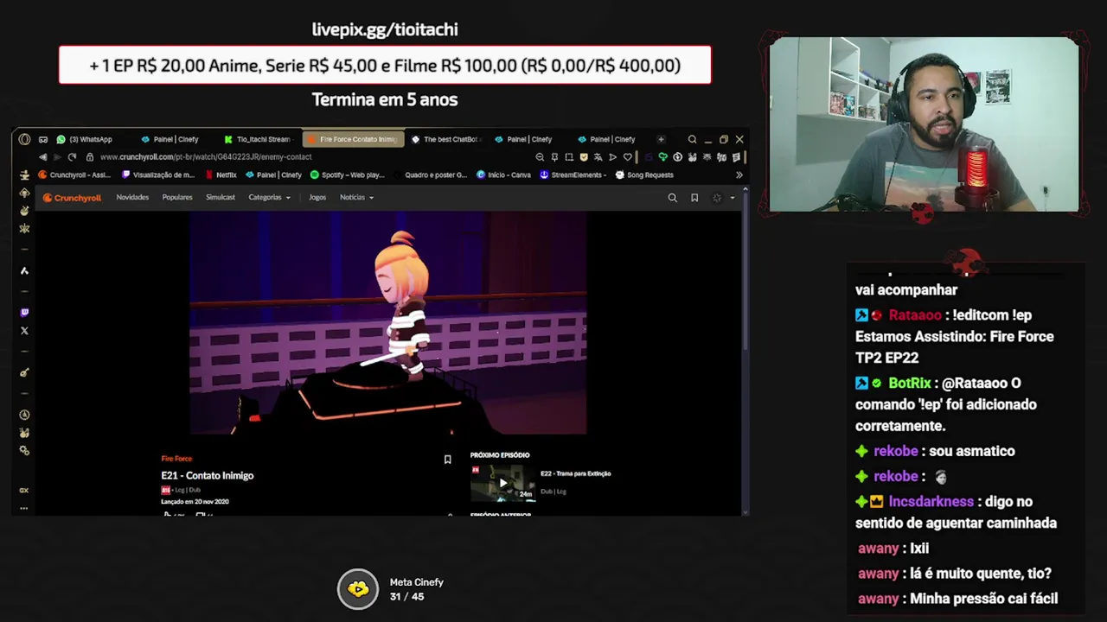This screenshot has width=1107, height=622.
Task: Click the snapshot icon in address bar
Action: pyautogui.click(x=569, y=157)
